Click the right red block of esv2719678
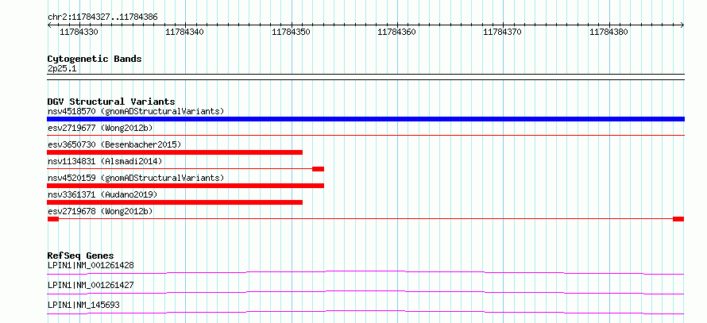The height and width of the screenshot is (323, 707). [678, 219]
